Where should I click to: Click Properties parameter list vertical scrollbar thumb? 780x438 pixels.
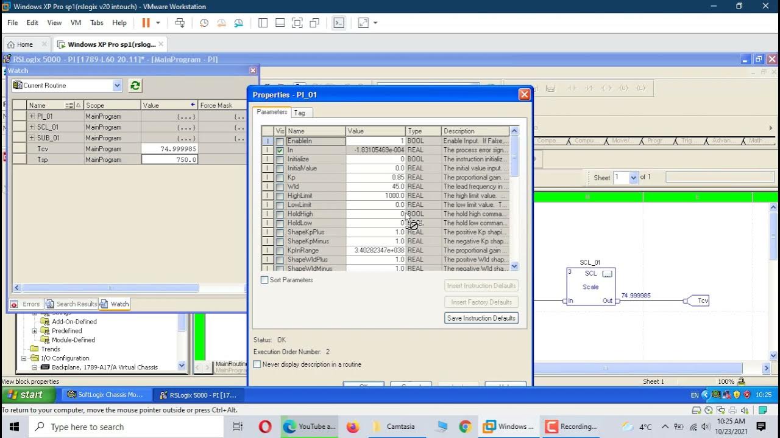(514, 157)
